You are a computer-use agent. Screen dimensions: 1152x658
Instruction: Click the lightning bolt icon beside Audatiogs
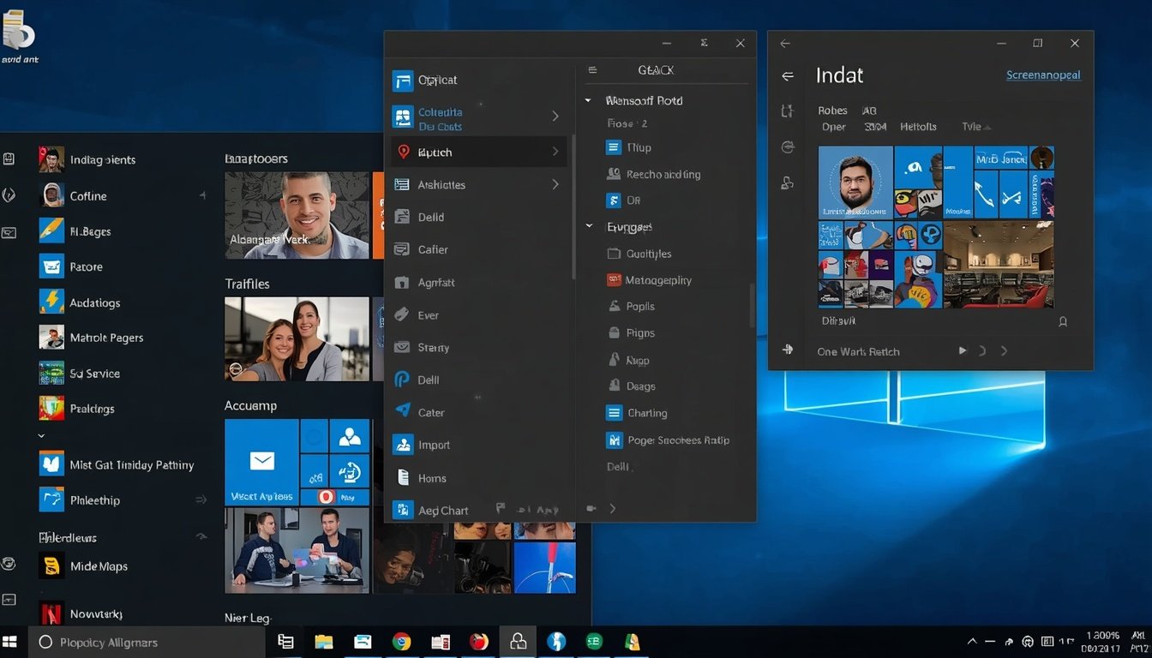click(51, 302)
